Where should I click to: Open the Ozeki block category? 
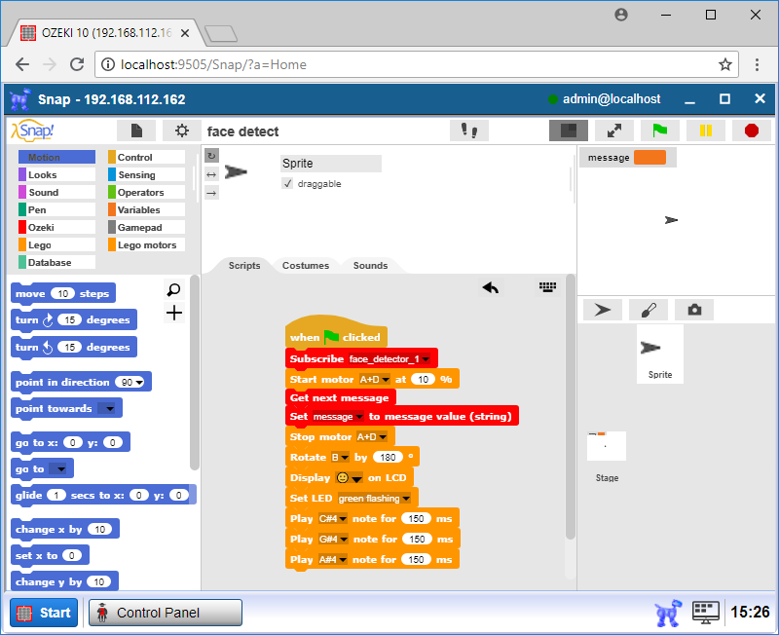click(x=56, y=227)
